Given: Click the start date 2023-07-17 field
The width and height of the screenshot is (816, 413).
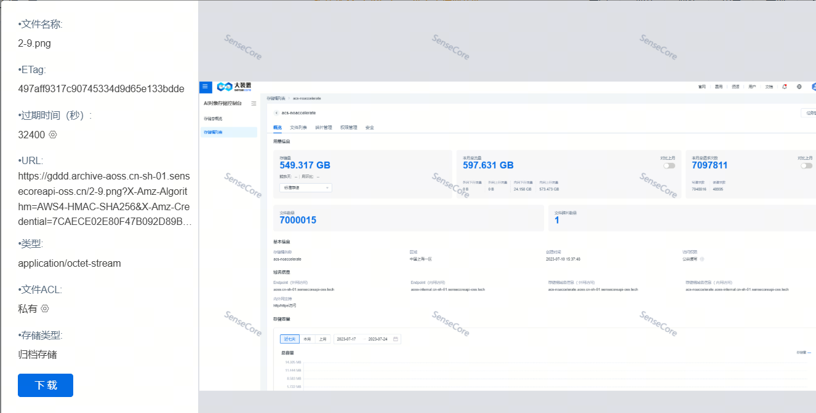Looking at the screenshot, I should click(x=346, y=339).
